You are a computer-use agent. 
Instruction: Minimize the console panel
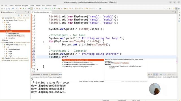(173, 75)
